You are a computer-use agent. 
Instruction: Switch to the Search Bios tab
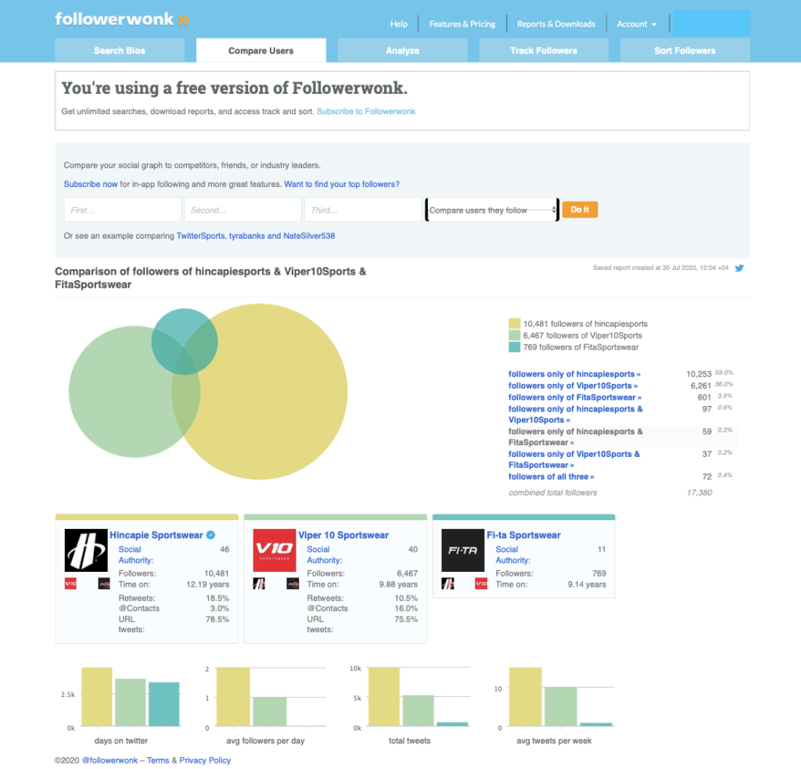[120, 51]
